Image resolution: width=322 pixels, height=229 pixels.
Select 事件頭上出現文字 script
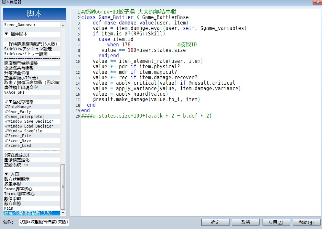click(32, 87)
